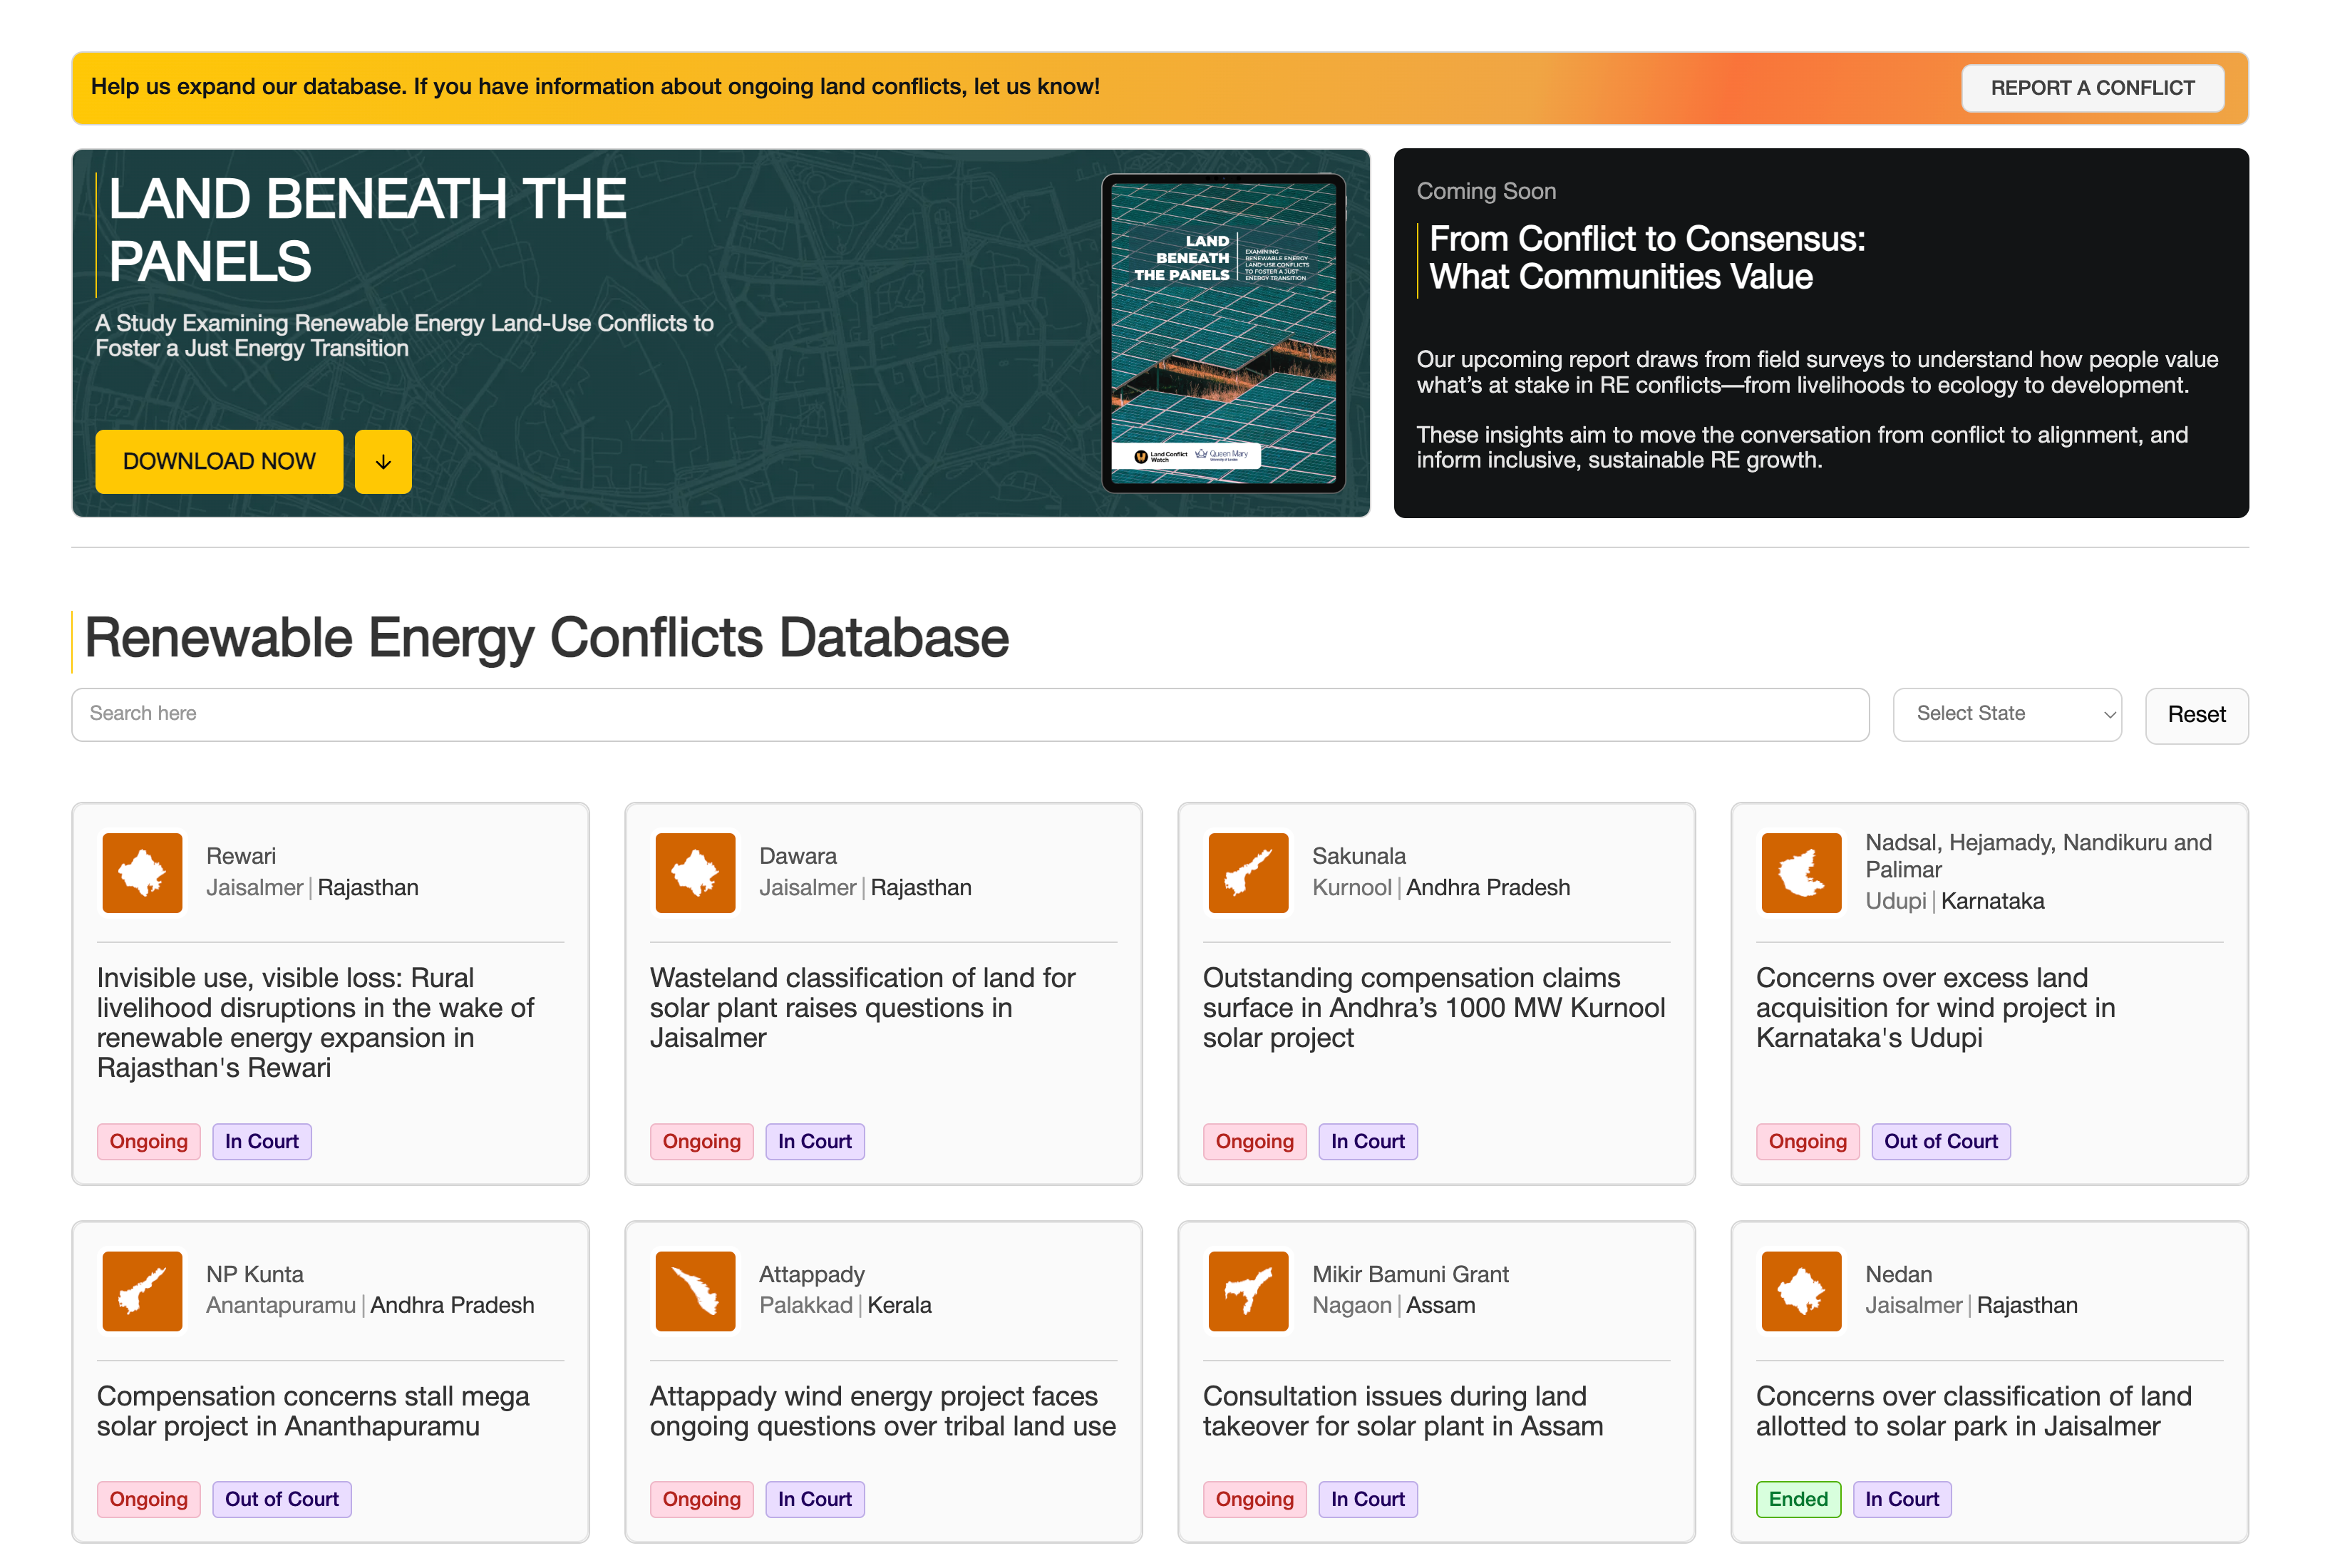Click the Rajasthan map icon on Rewari card

pos(142,872)
